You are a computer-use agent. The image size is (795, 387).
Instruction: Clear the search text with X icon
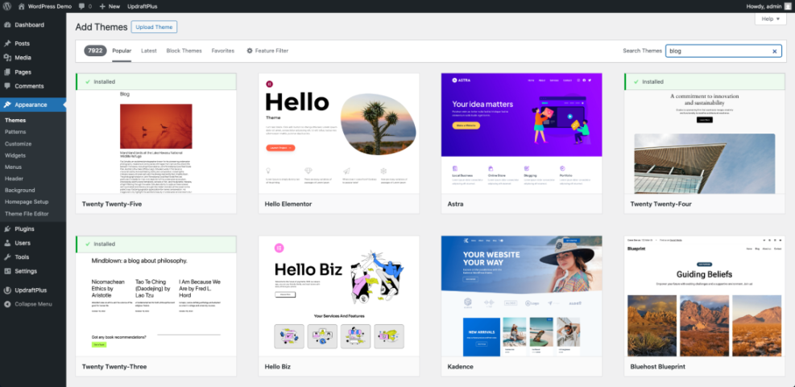pyautogui.click(x=774, y=51)
